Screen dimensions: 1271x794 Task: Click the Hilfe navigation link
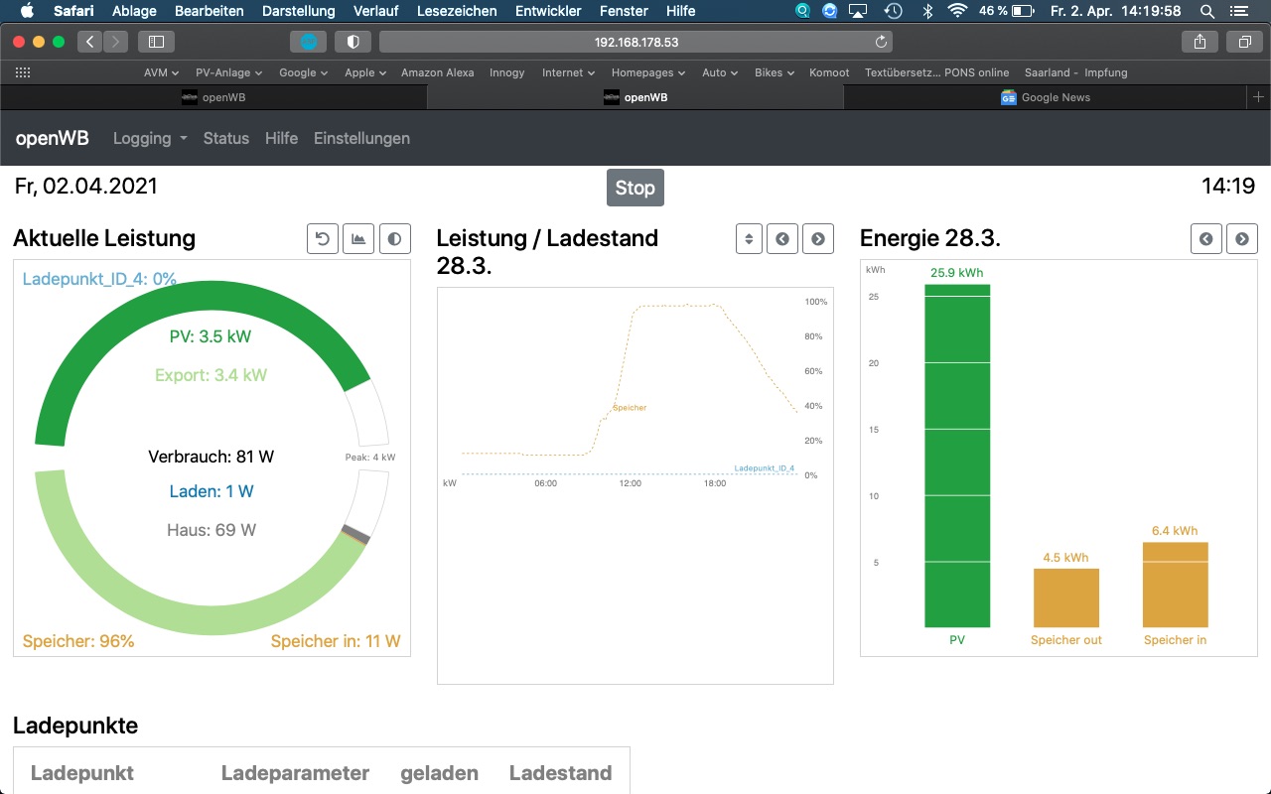click(x=281, y=139)
